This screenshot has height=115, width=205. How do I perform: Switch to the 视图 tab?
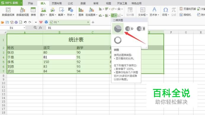[108, 3]
